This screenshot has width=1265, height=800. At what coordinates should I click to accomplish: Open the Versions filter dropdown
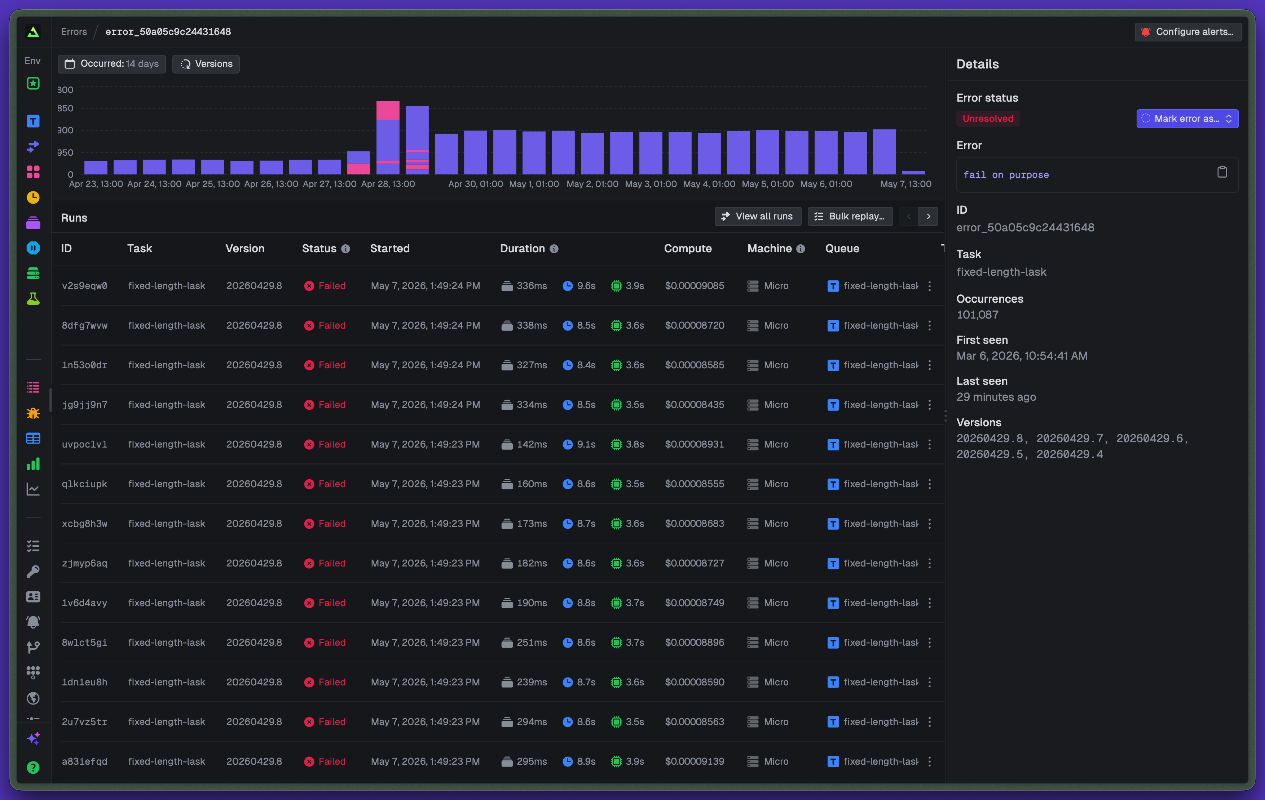point(207,64)
